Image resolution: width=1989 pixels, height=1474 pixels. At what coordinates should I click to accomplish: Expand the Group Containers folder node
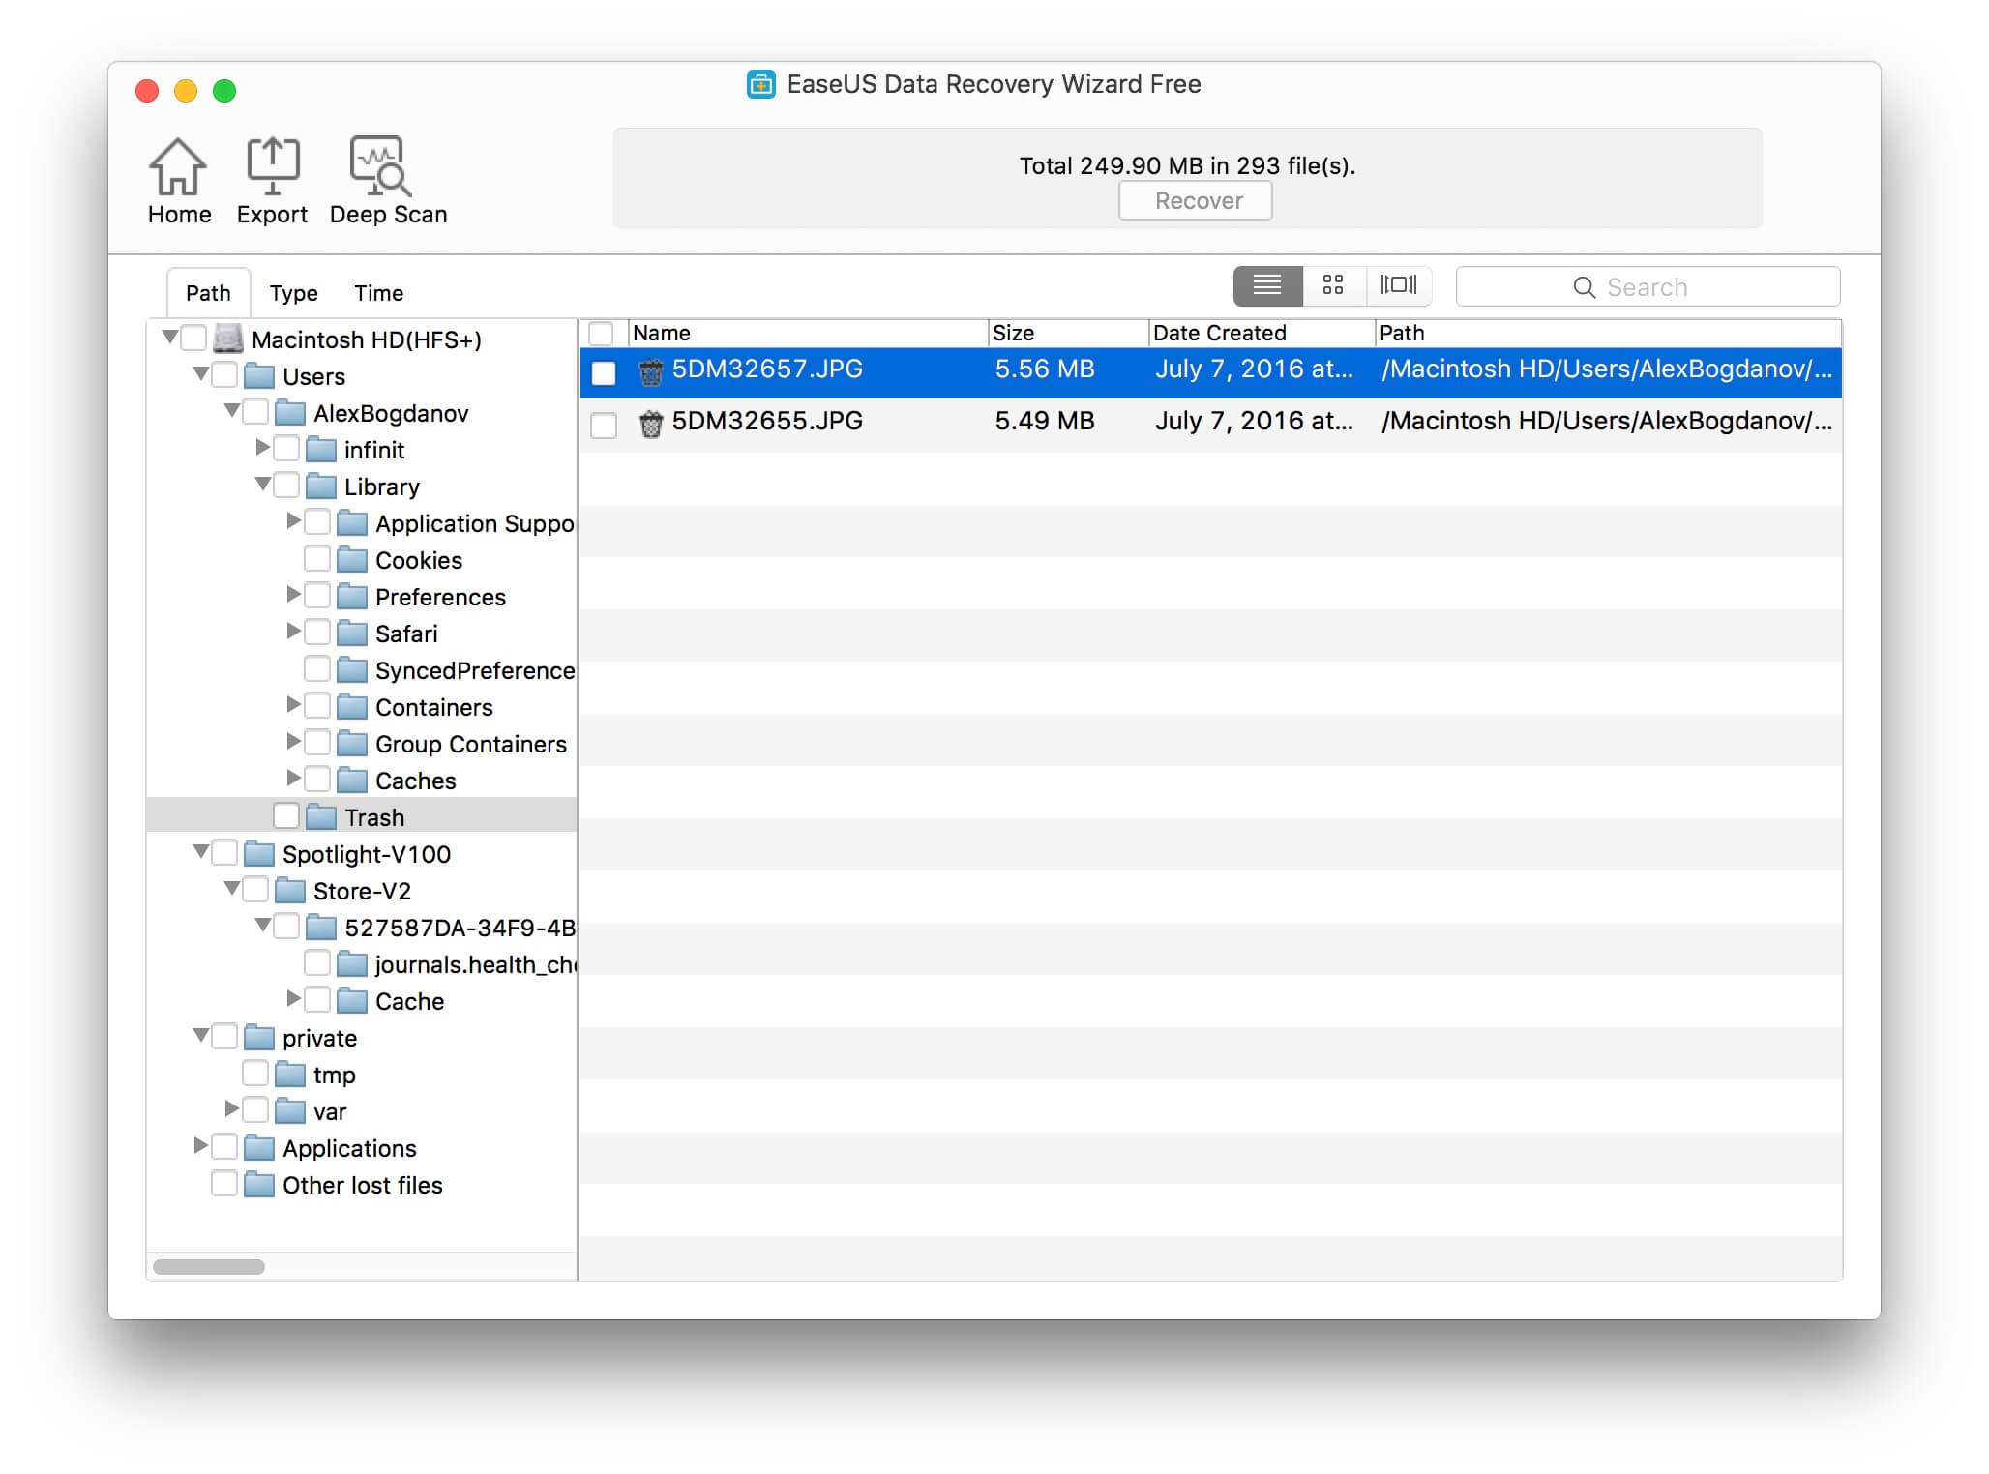pos(293,741)
